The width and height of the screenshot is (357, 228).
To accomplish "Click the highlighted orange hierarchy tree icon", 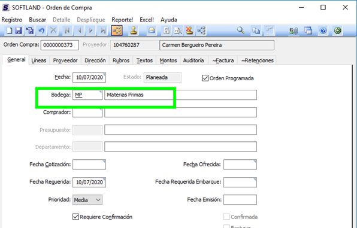I will coord(117,31).
